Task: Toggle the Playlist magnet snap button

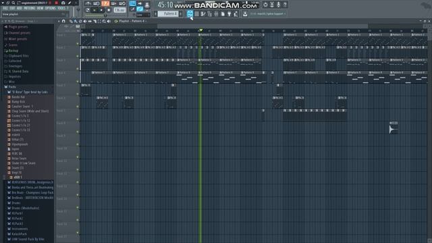Action: 63,21
